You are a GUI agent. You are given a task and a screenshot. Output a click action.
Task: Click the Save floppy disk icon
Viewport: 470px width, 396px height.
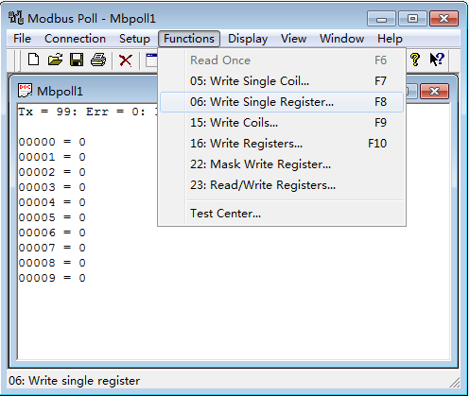click(77, 60)
